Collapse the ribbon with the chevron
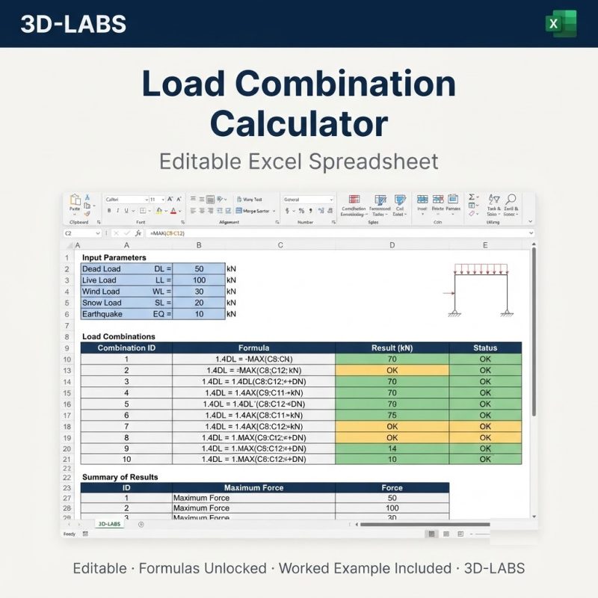598x598 pixels. (x=530, y=221)
